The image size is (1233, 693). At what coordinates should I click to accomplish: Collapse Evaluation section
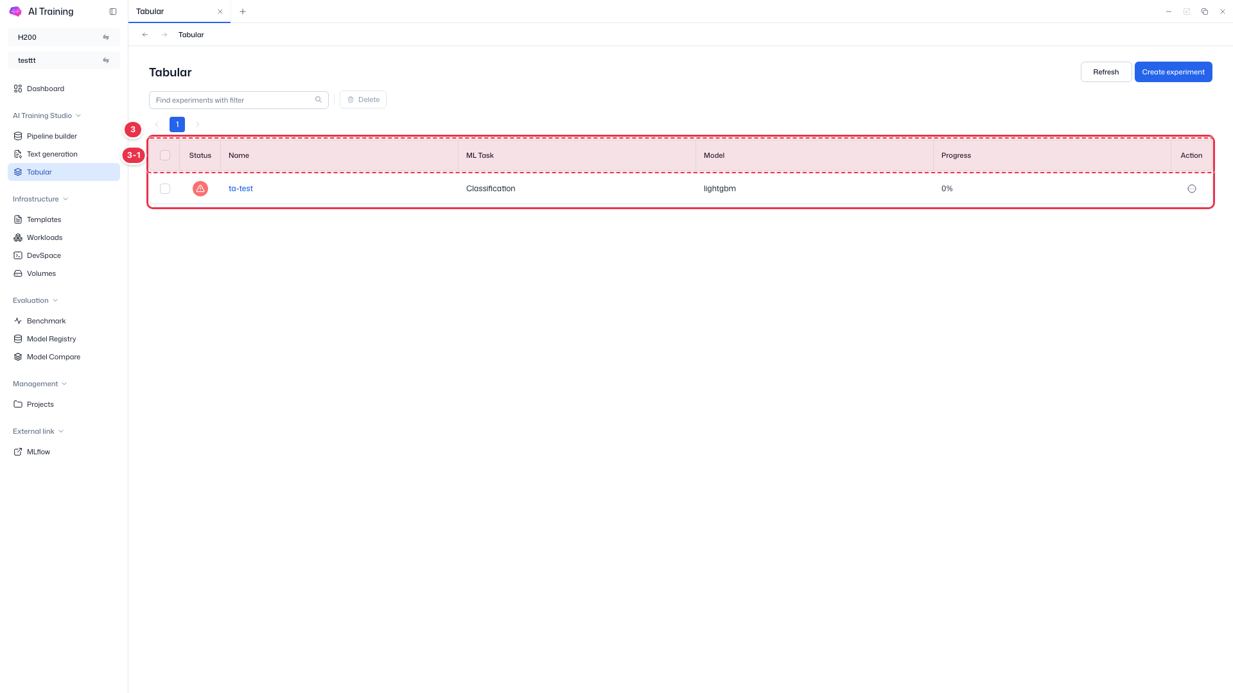click(35, 300)
